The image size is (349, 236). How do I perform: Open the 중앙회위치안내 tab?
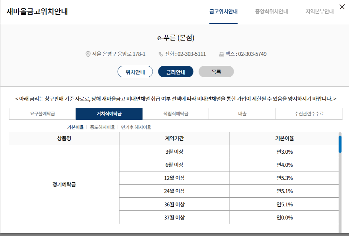point(271,12)
